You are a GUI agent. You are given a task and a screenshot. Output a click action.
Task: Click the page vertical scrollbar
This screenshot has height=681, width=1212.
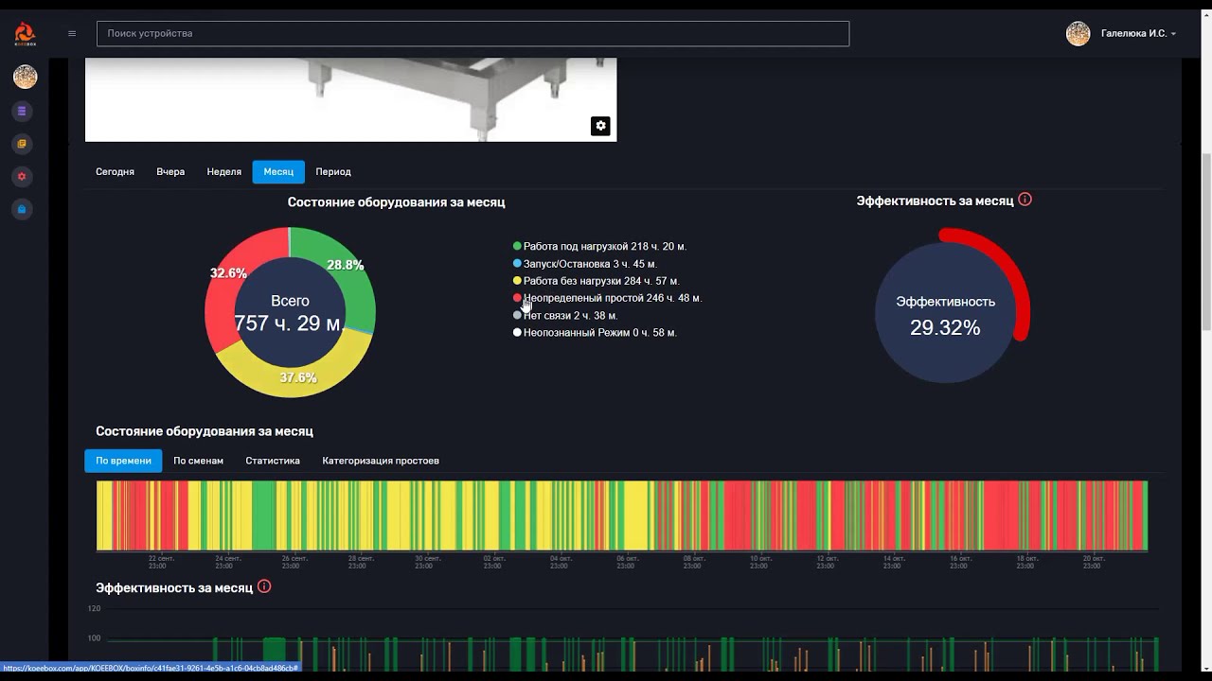click(1206, 241)
